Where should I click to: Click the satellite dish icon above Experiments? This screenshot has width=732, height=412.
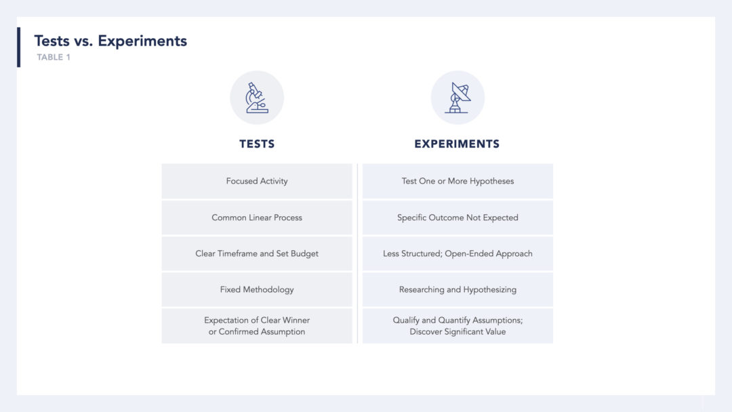(457, 98)
